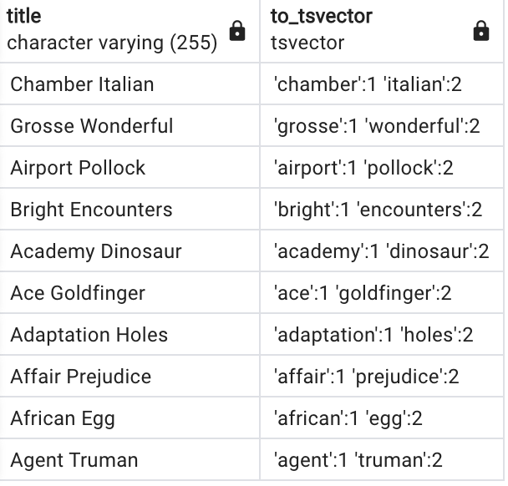Select the 'agent':1 'truman':2 cell
Image resolution: width=508 pixels, height=486 pixels.
pyautogui.click(x=382, y=460)
